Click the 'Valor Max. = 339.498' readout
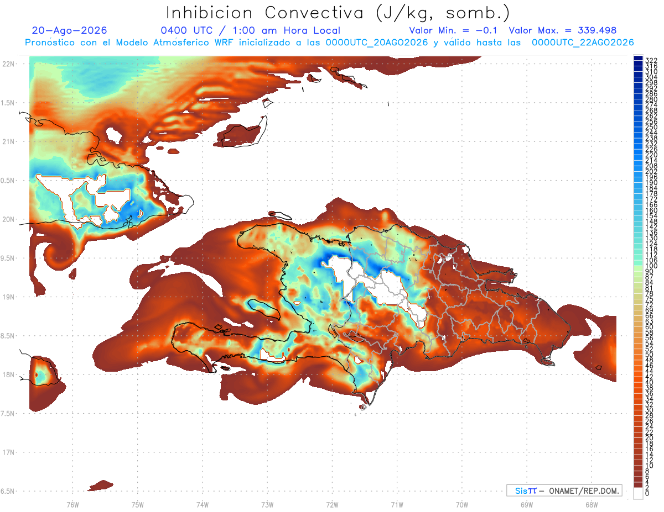664x512 pixels. coord(562,30)
